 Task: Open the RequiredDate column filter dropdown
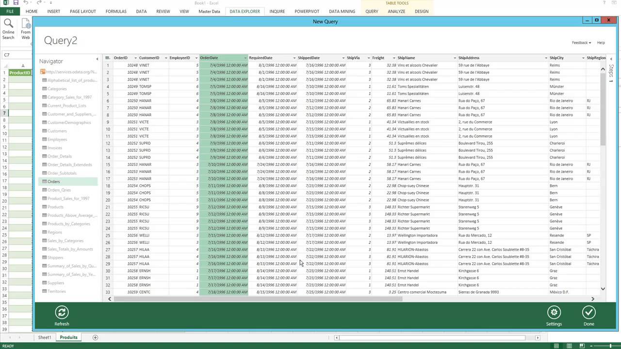coord(294,58)
